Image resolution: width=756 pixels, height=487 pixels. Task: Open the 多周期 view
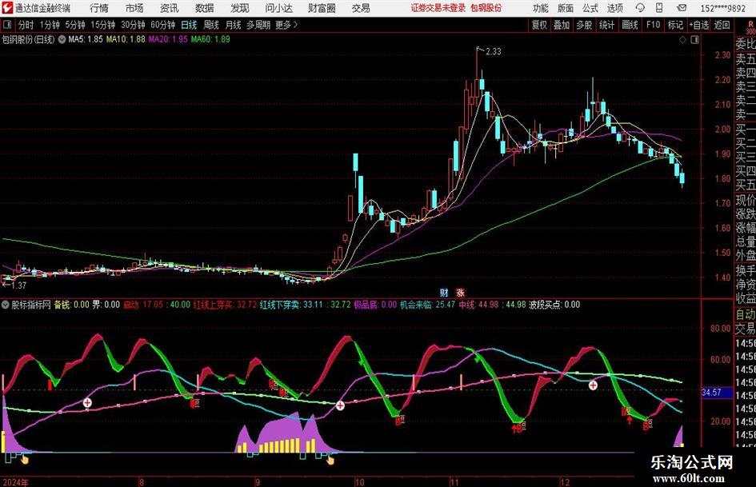pos(258,25)
